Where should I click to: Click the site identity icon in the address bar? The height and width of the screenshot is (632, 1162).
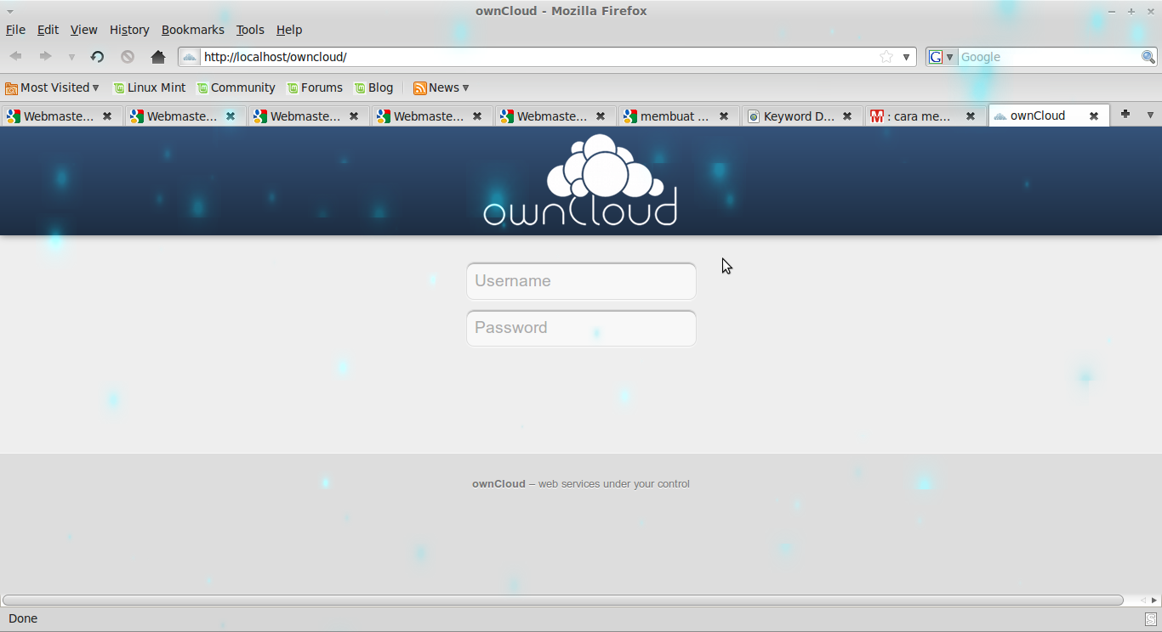tap(190, 57)
